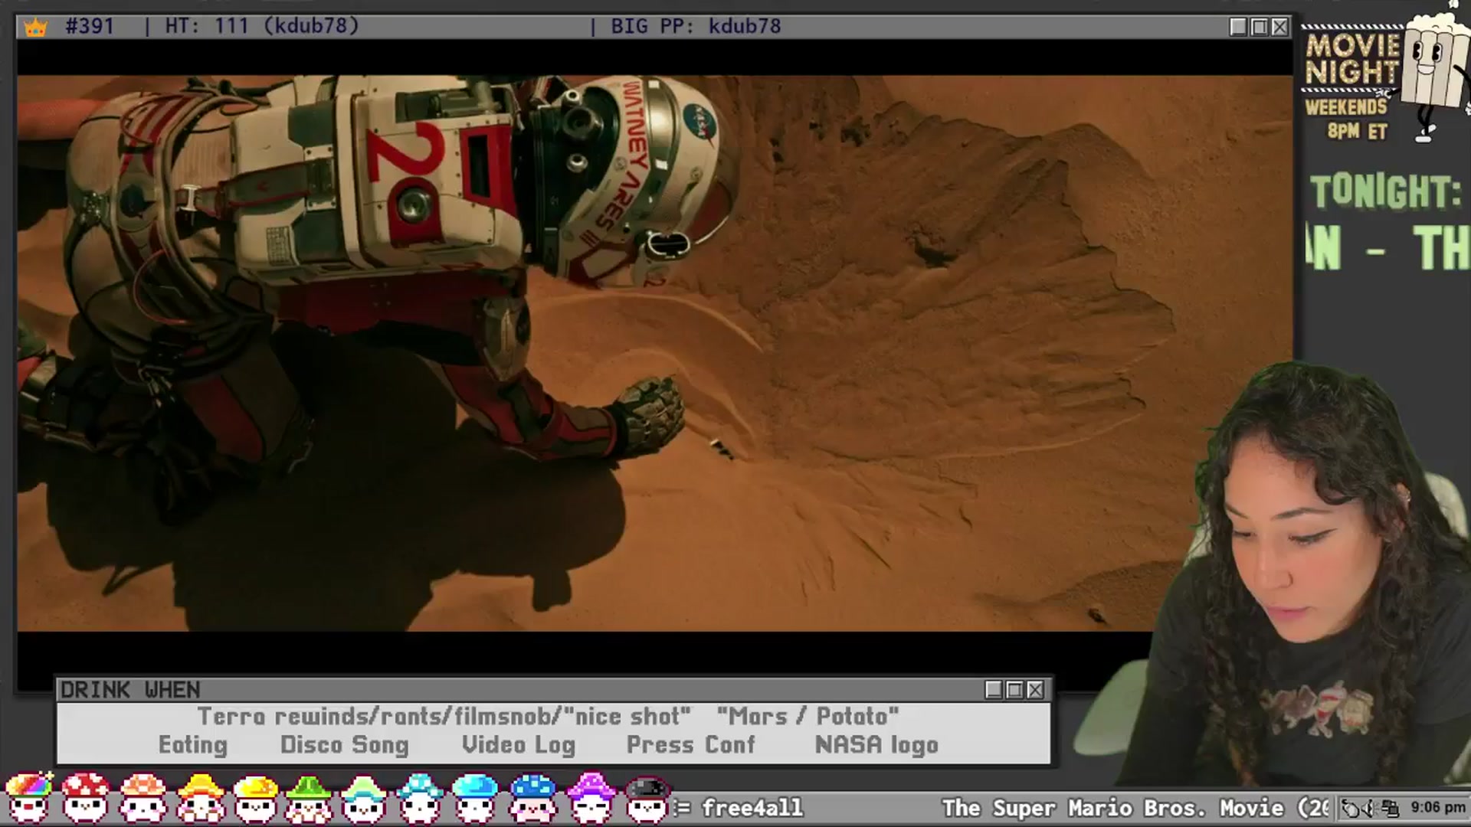Click the list icon before free4all
The width and height of the screenshot is (1471, 827).
pyautogui.click(x=682, y=807)
